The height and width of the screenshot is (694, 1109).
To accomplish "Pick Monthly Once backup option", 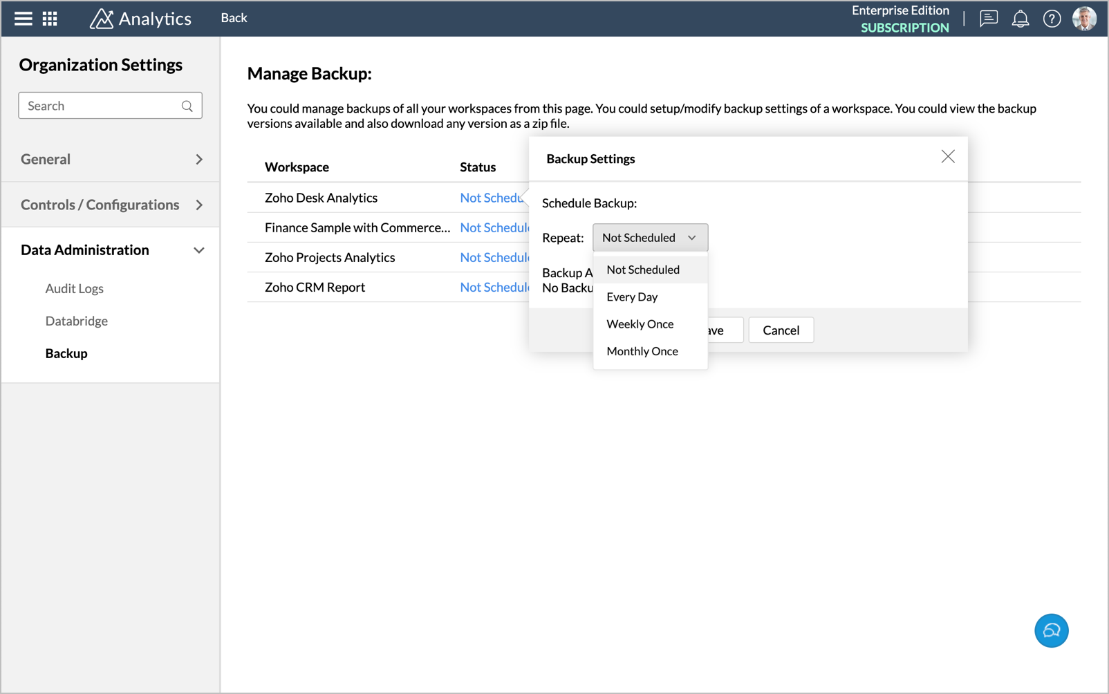I will 642,351.
